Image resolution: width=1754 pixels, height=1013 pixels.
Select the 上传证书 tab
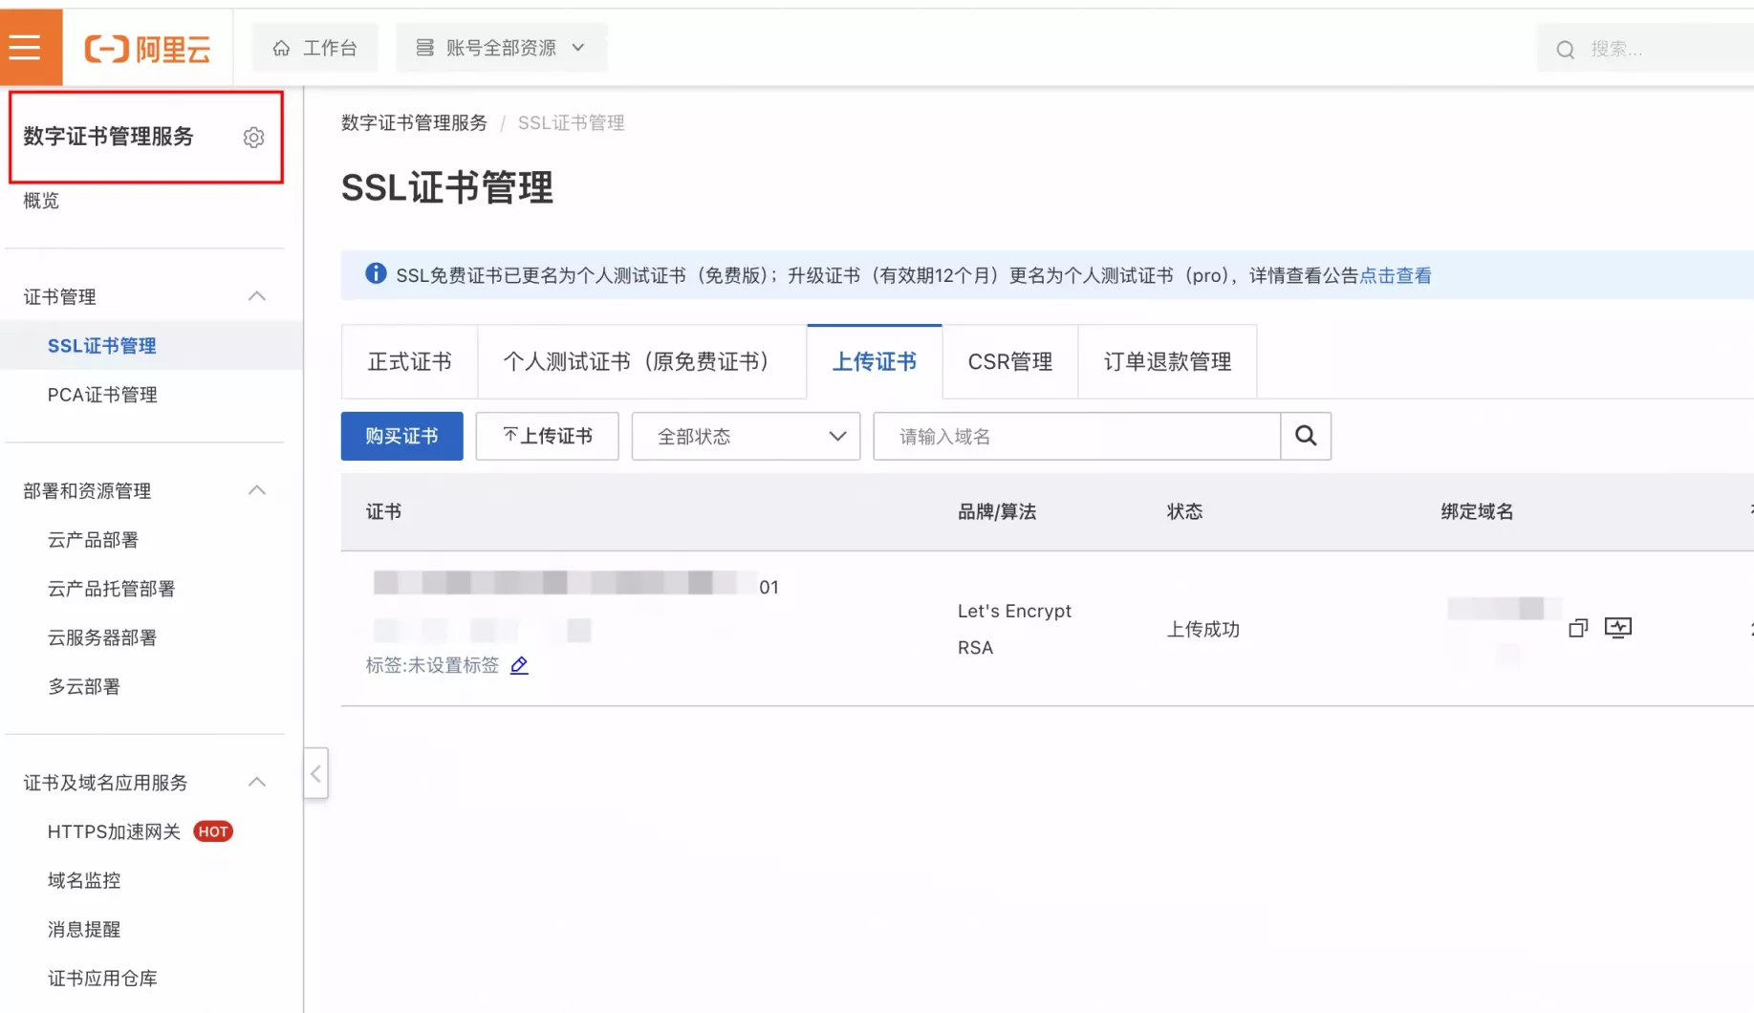[874, 361]
